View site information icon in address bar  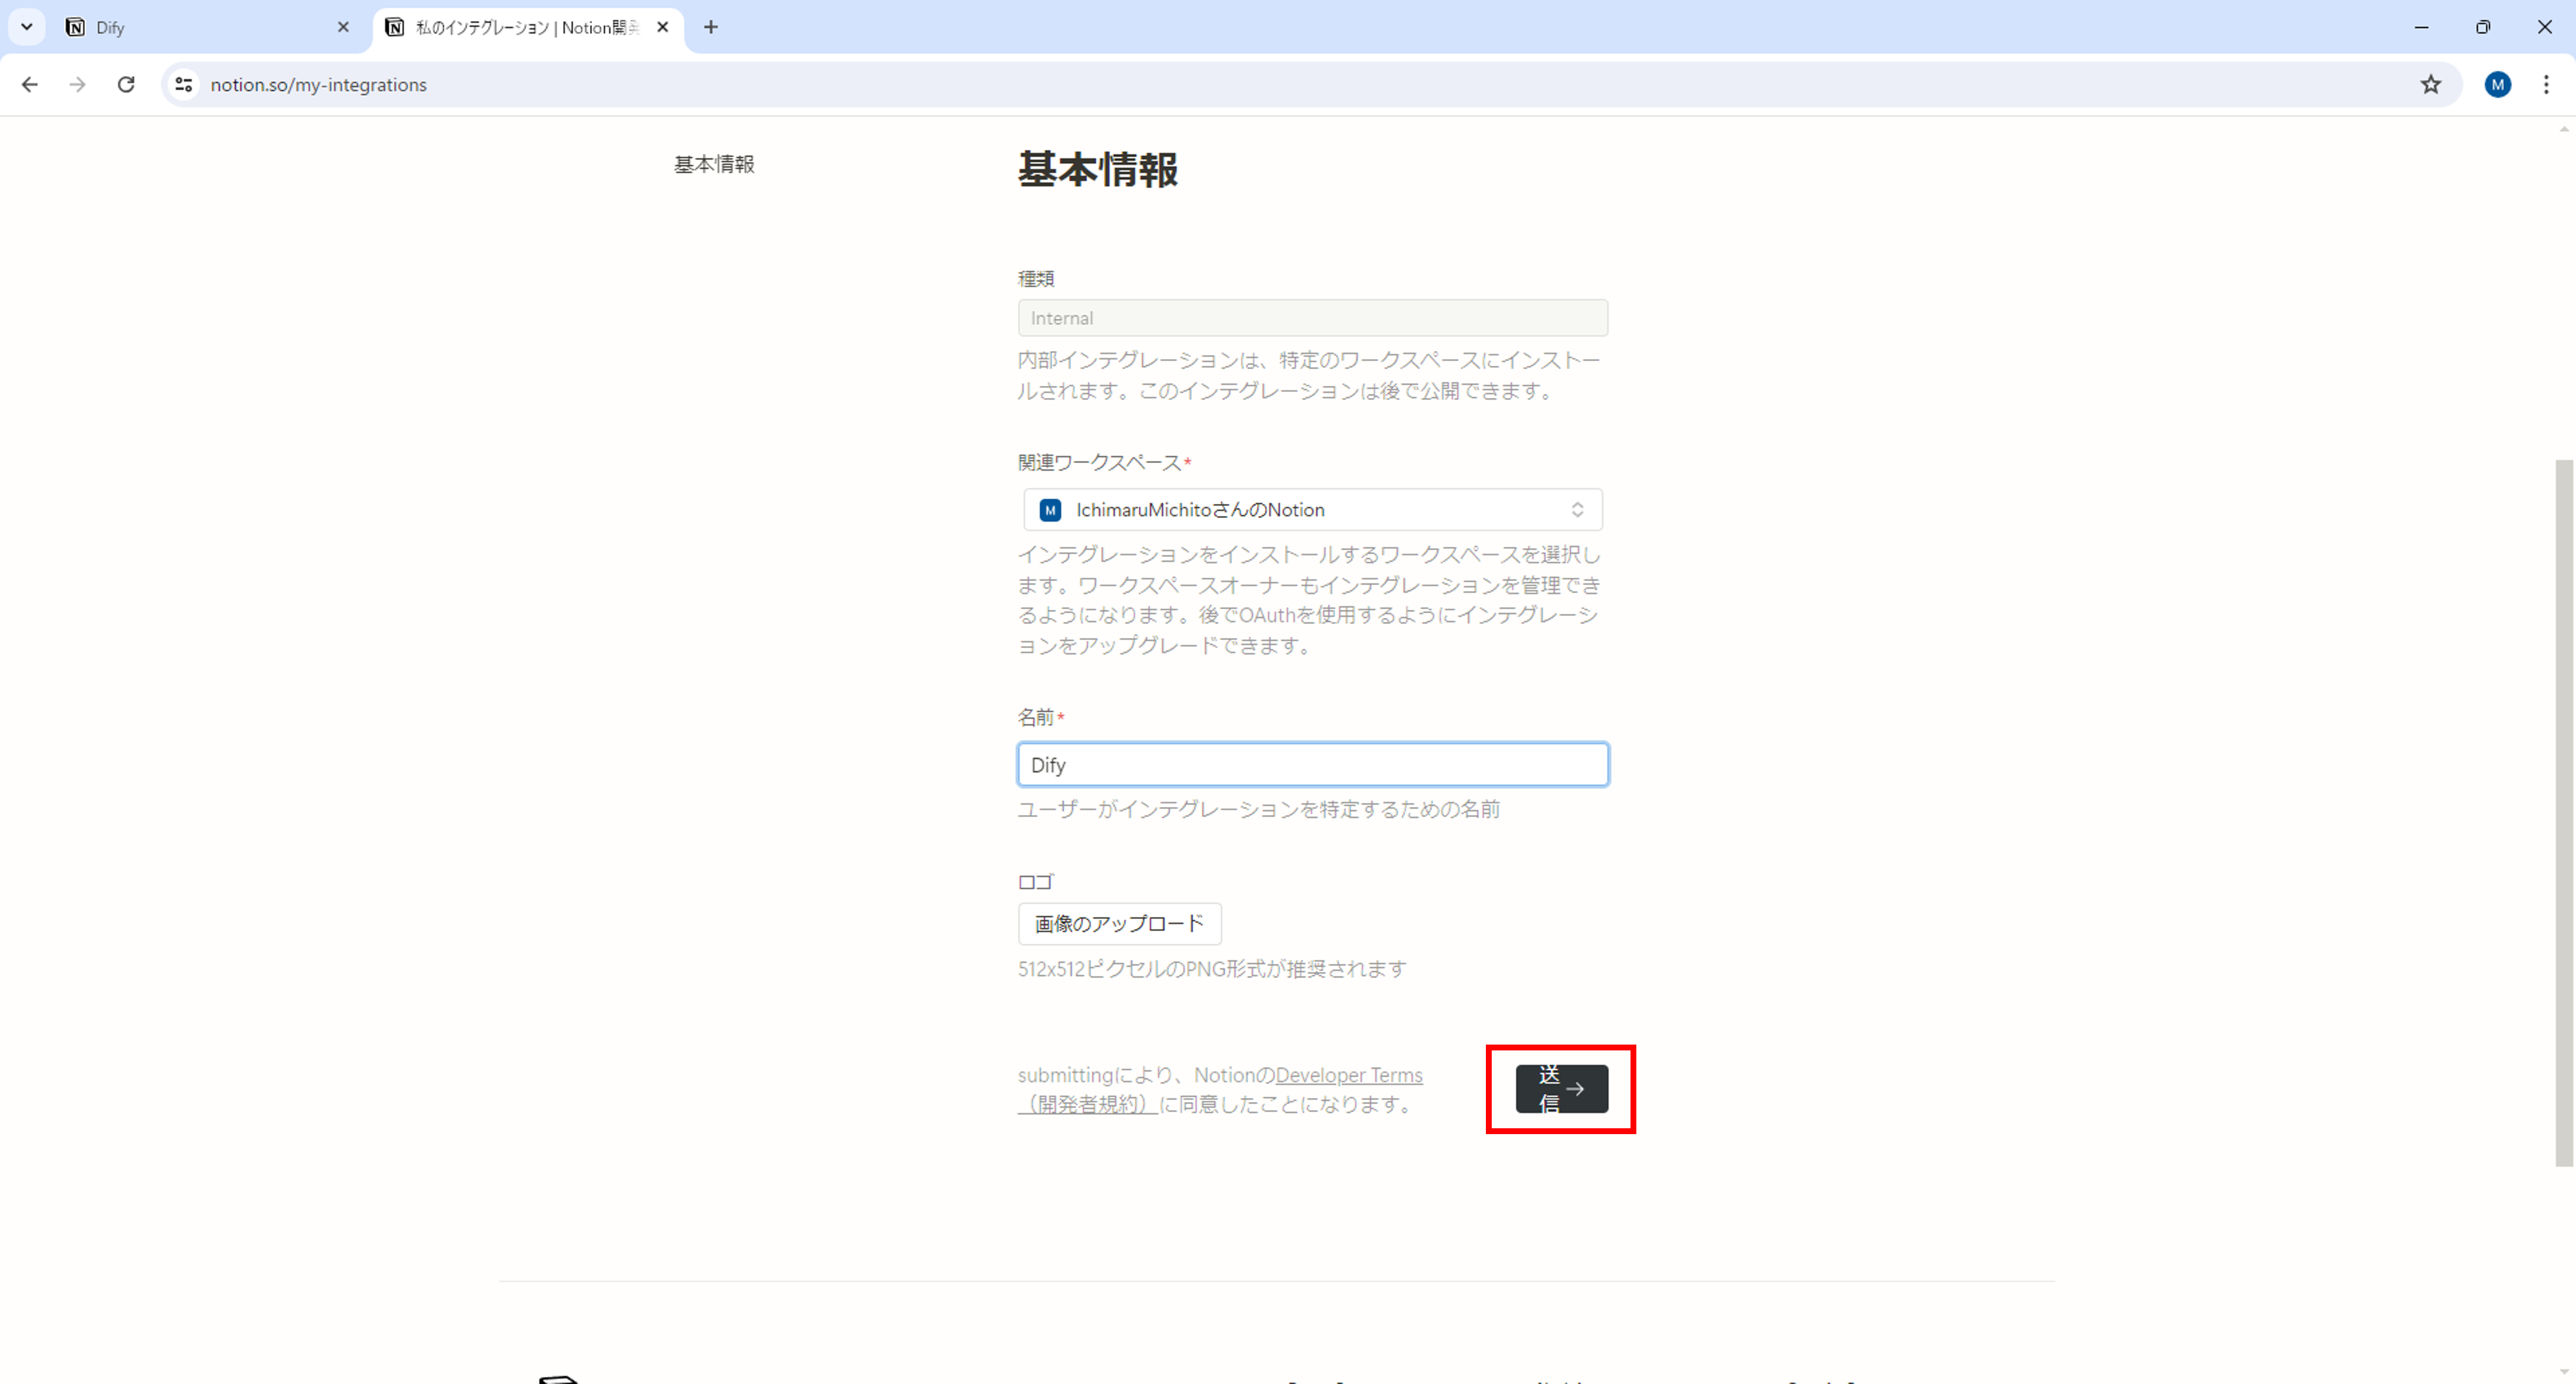184,85
